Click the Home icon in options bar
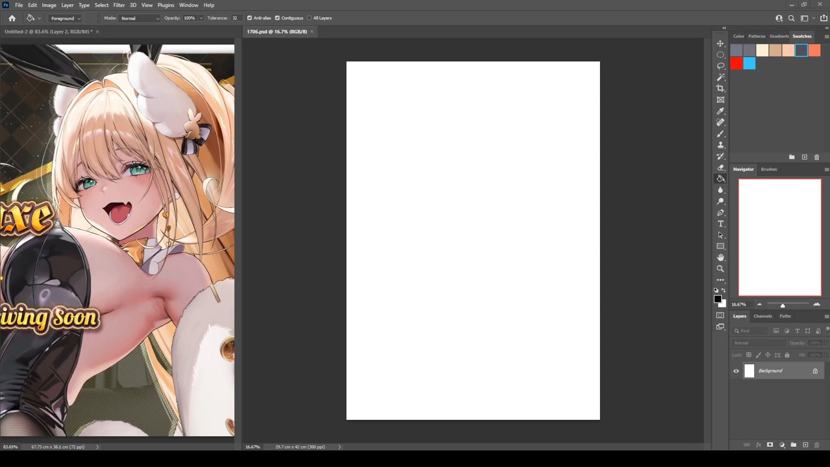This screenshot has height=467, width=830. (x=12, y=18)
